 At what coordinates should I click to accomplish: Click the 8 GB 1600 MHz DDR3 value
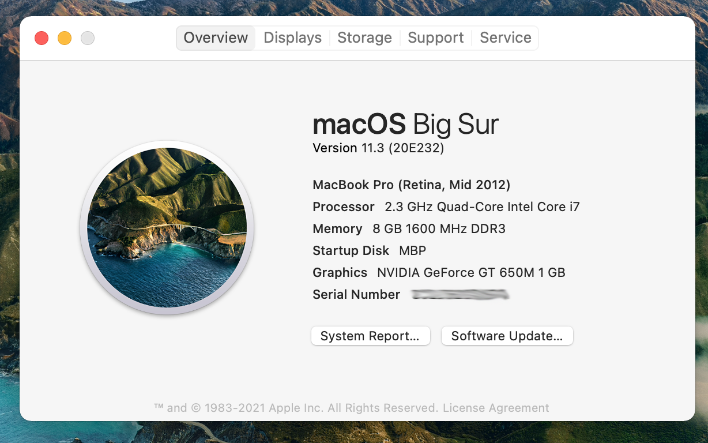pyautogui.click(x=439, y=229)
